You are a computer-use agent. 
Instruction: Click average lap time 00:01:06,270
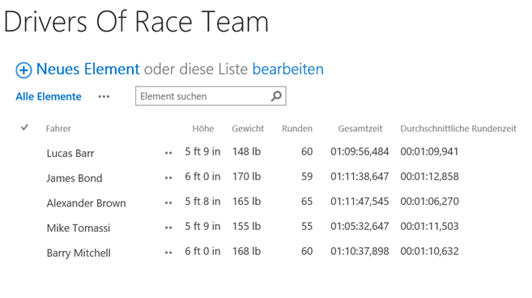[429, 202]
